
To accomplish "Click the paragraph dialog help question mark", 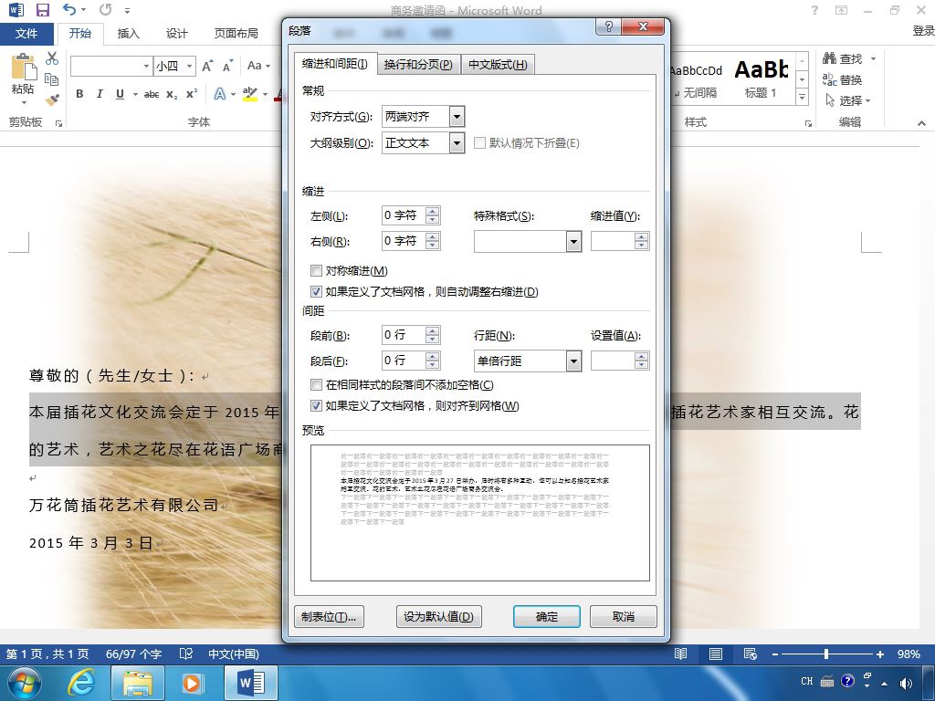I will (x=608, y=26).
